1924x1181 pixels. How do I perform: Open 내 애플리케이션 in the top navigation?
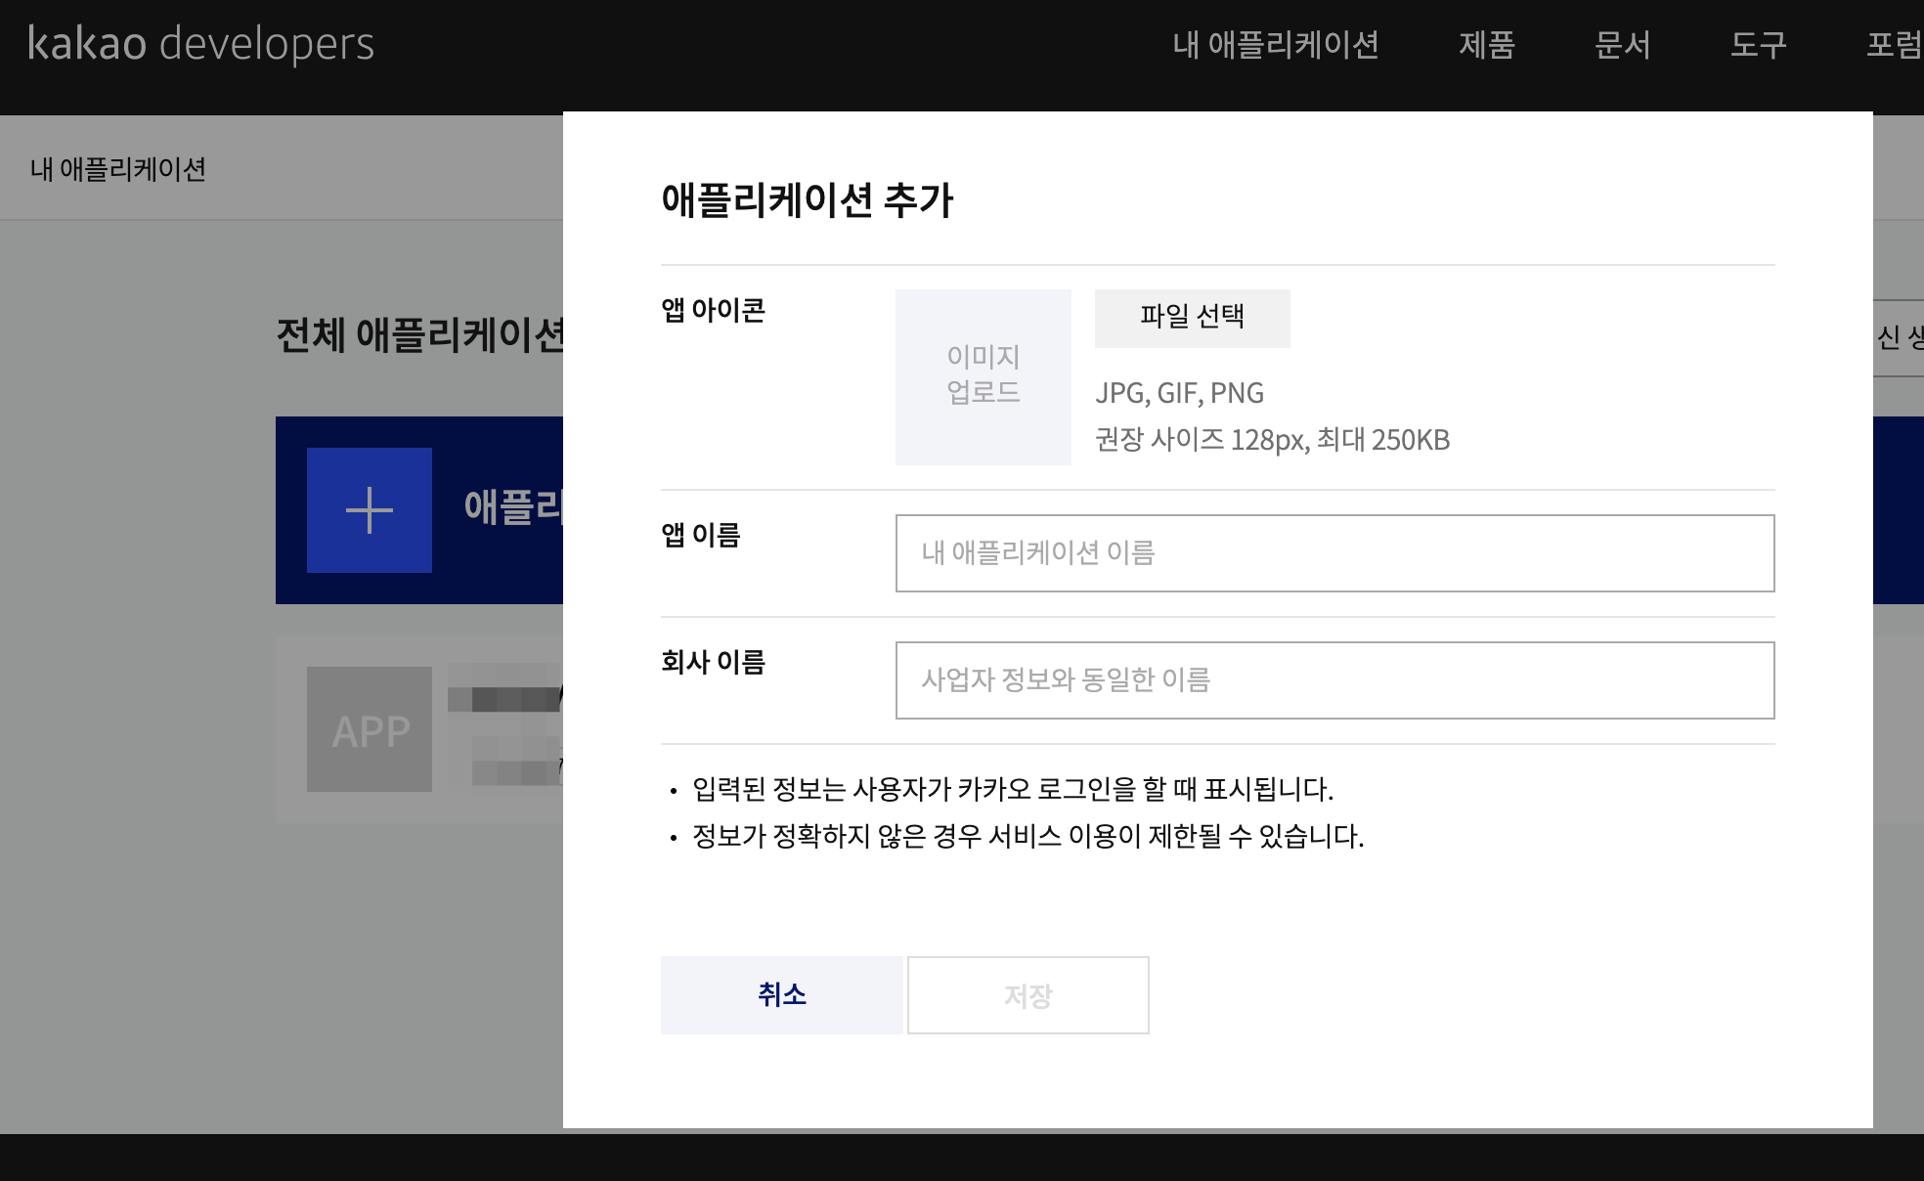pos(1275,45)
